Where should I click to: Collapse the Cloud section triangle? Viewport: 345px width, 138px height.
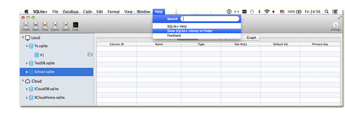point(23,81)
